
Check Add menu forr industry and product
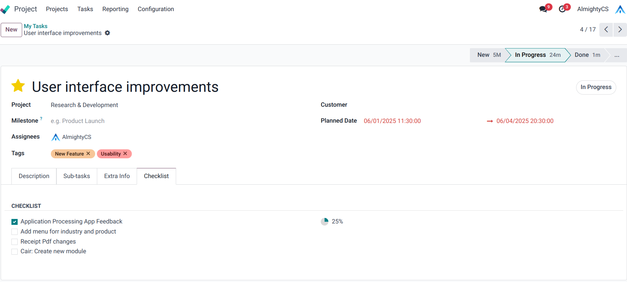tap(15, 232)
